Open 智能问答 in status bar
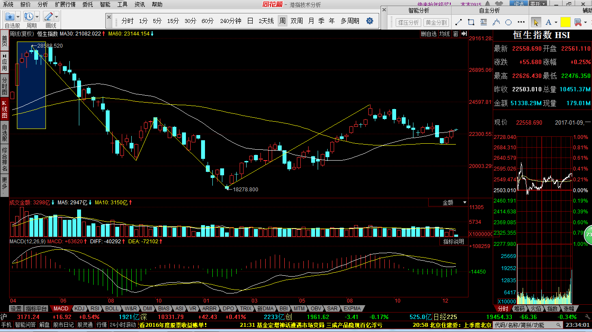592x332 pixels. [x=26, y=325]
